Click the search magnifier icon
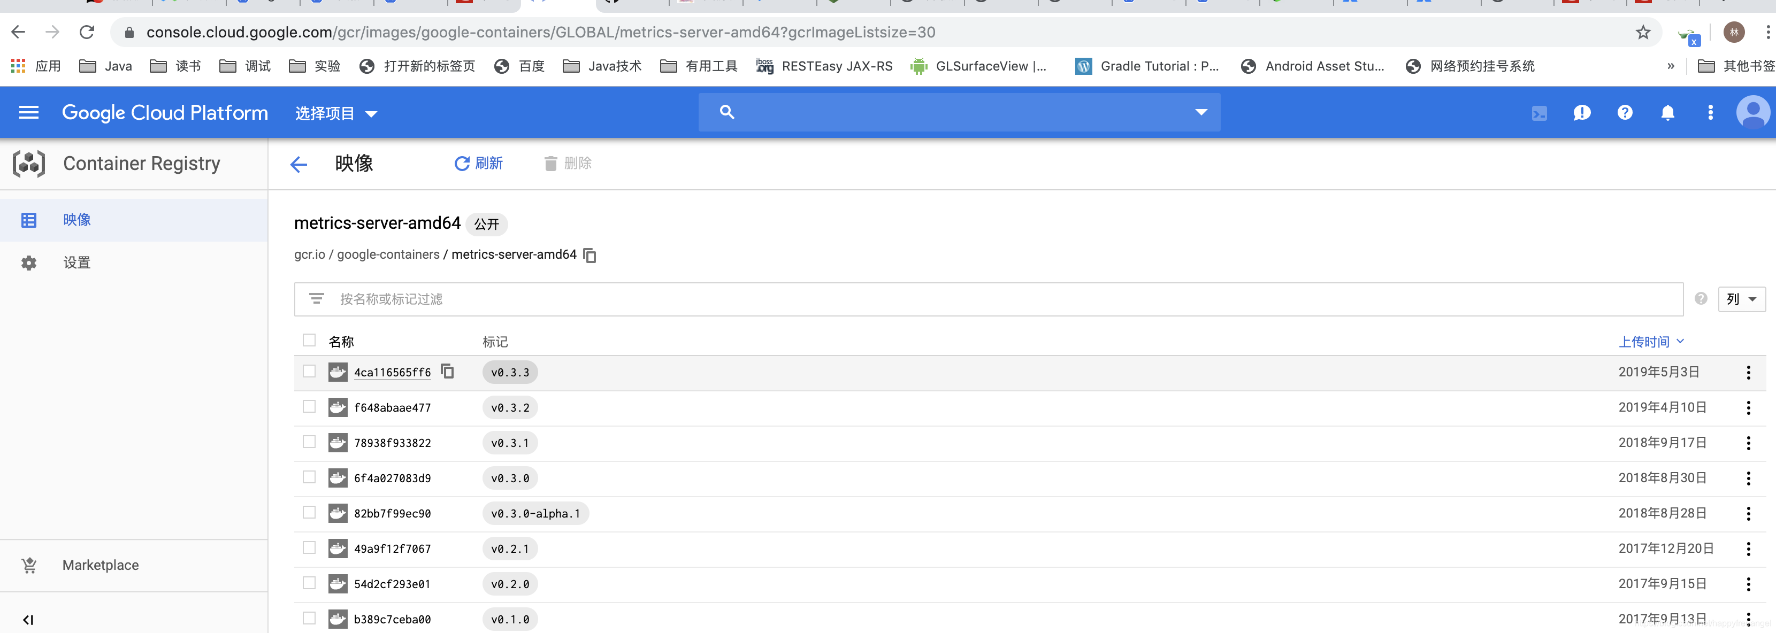Image resolution: width=1776 pixels, height=633 pixels. tap(726, 112)
